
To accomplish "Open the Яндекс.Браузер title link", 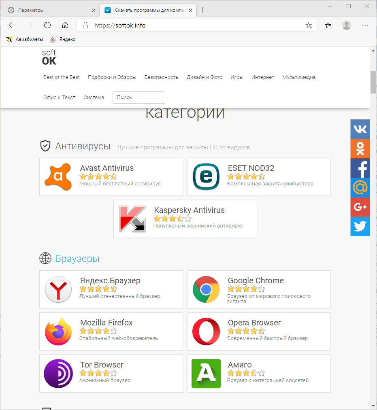I will (111, 280).
